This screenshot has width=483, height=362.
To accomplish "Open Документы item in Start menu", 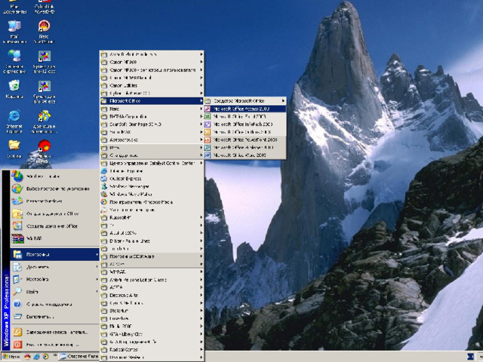I will pyautogui.click(x=54, y=267).
